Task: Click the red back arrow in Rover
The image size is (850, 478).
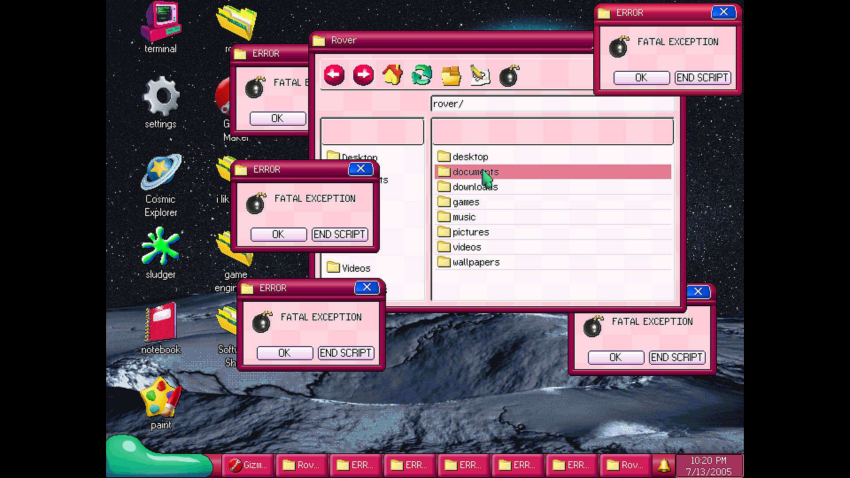Action: point(334,75)
